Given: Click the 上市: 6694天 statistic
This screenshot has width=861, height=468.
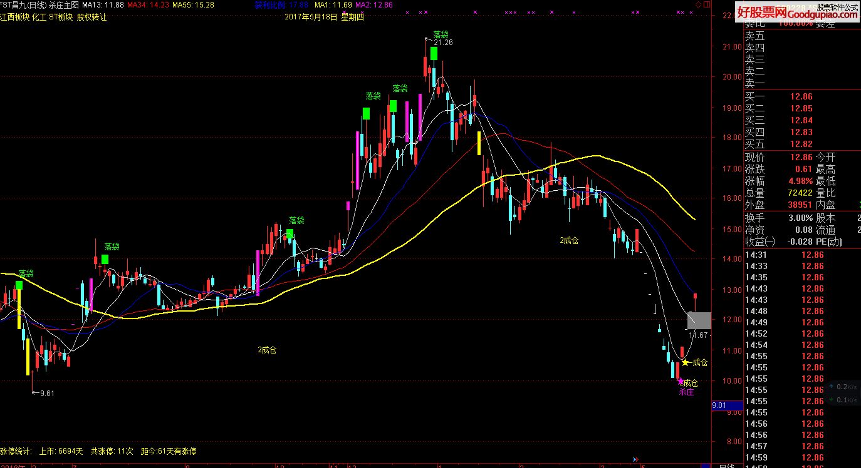Looking at the screenshot, I should (61, 450).
